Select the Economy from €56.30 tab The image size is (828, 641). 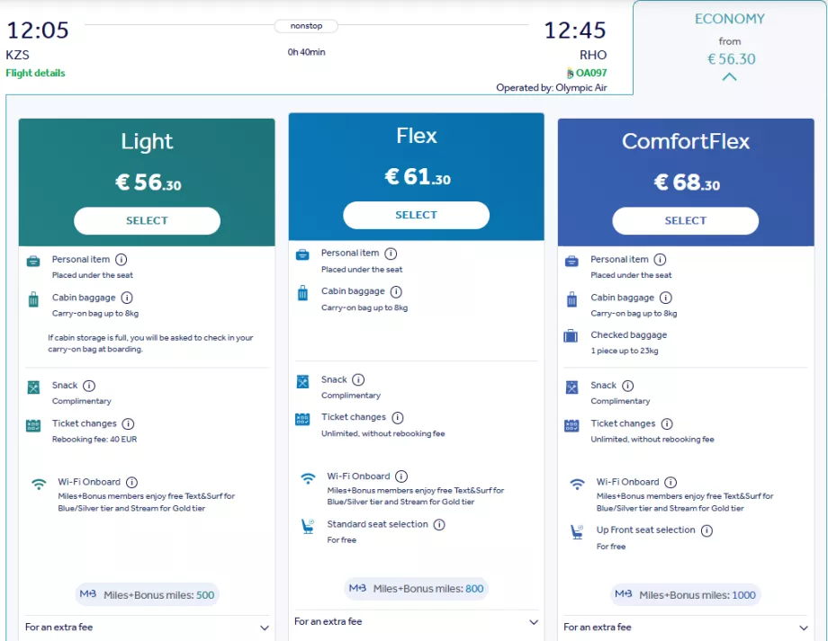[729, 40]
